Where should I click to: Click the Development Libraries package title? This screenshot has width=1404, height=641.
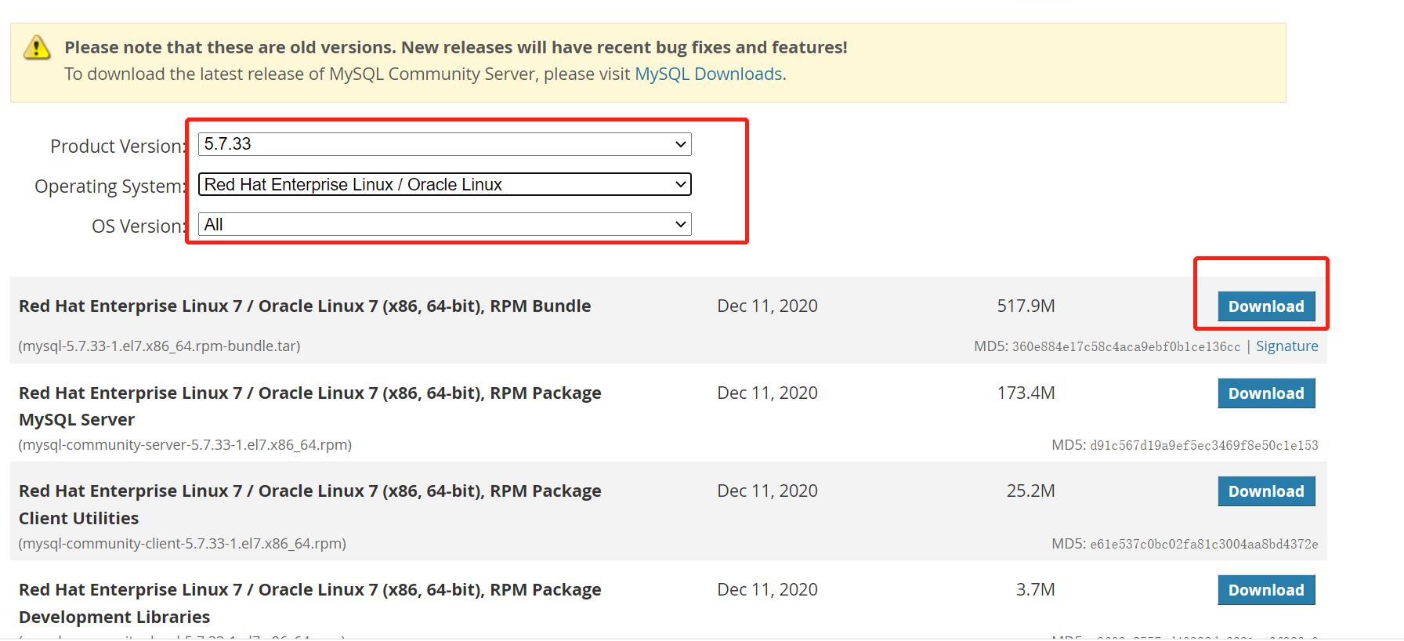coord(309,603)
